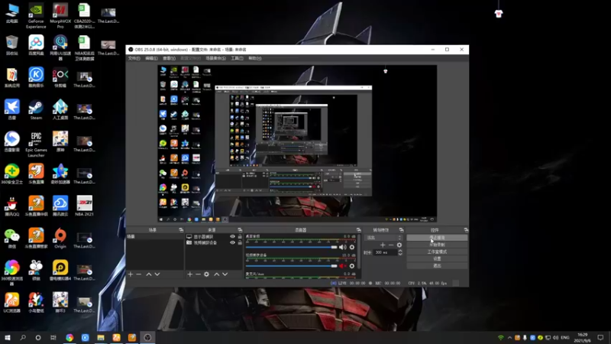The width and height of the screenshot is (611, 344).
Task: Move source down with down arrow in 来源 panel
Action: coord(225,274)
